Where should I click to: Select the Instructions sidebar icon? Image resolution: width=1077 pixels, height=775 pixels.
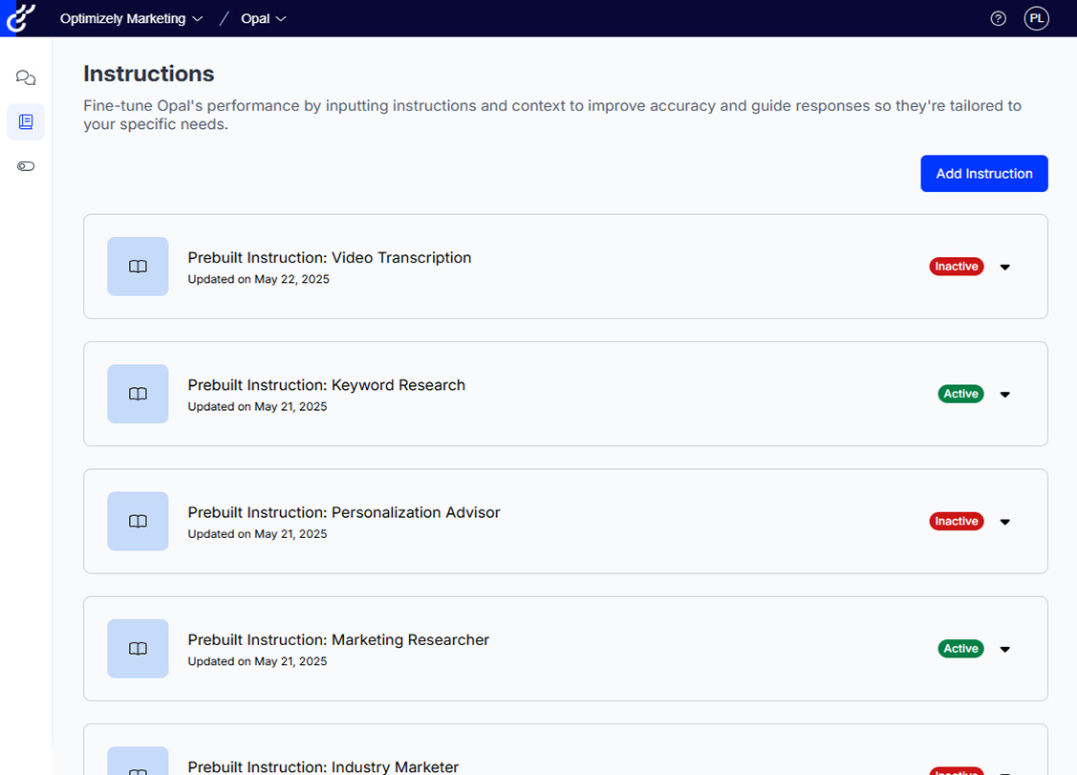[x=26, y=121]
